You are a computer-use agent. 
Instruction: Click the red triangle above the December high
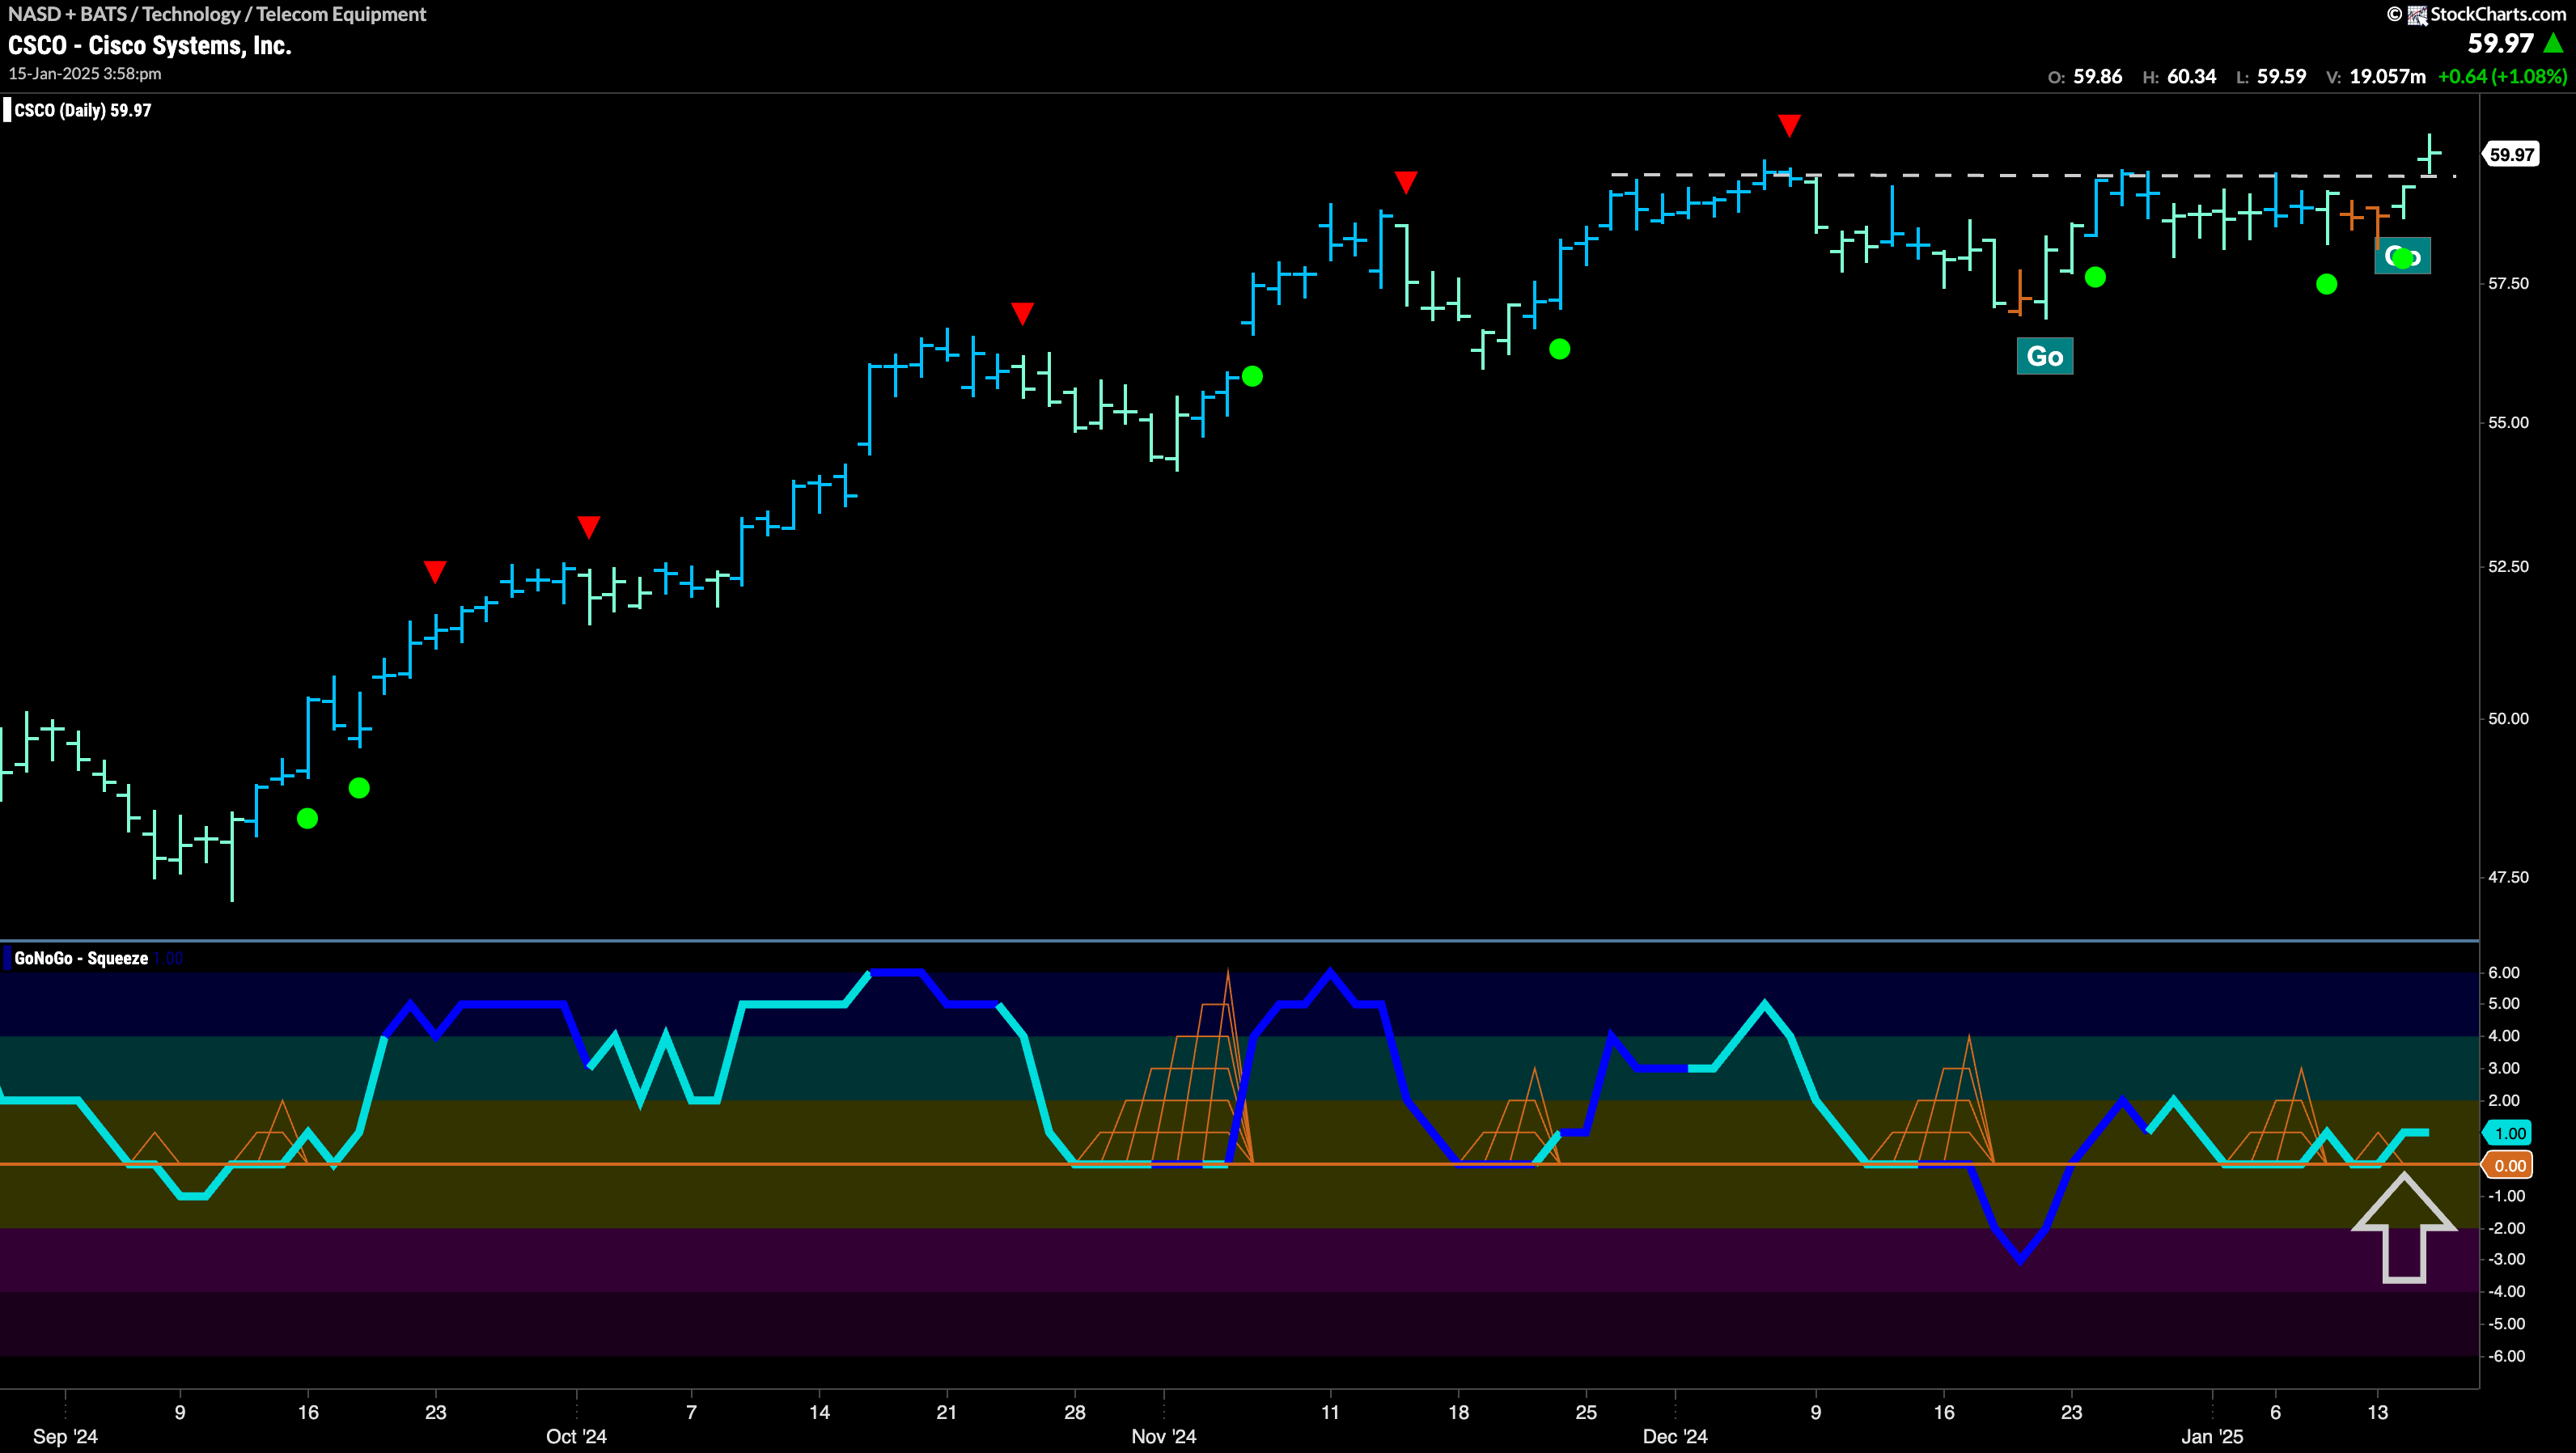click(1789, 125)
